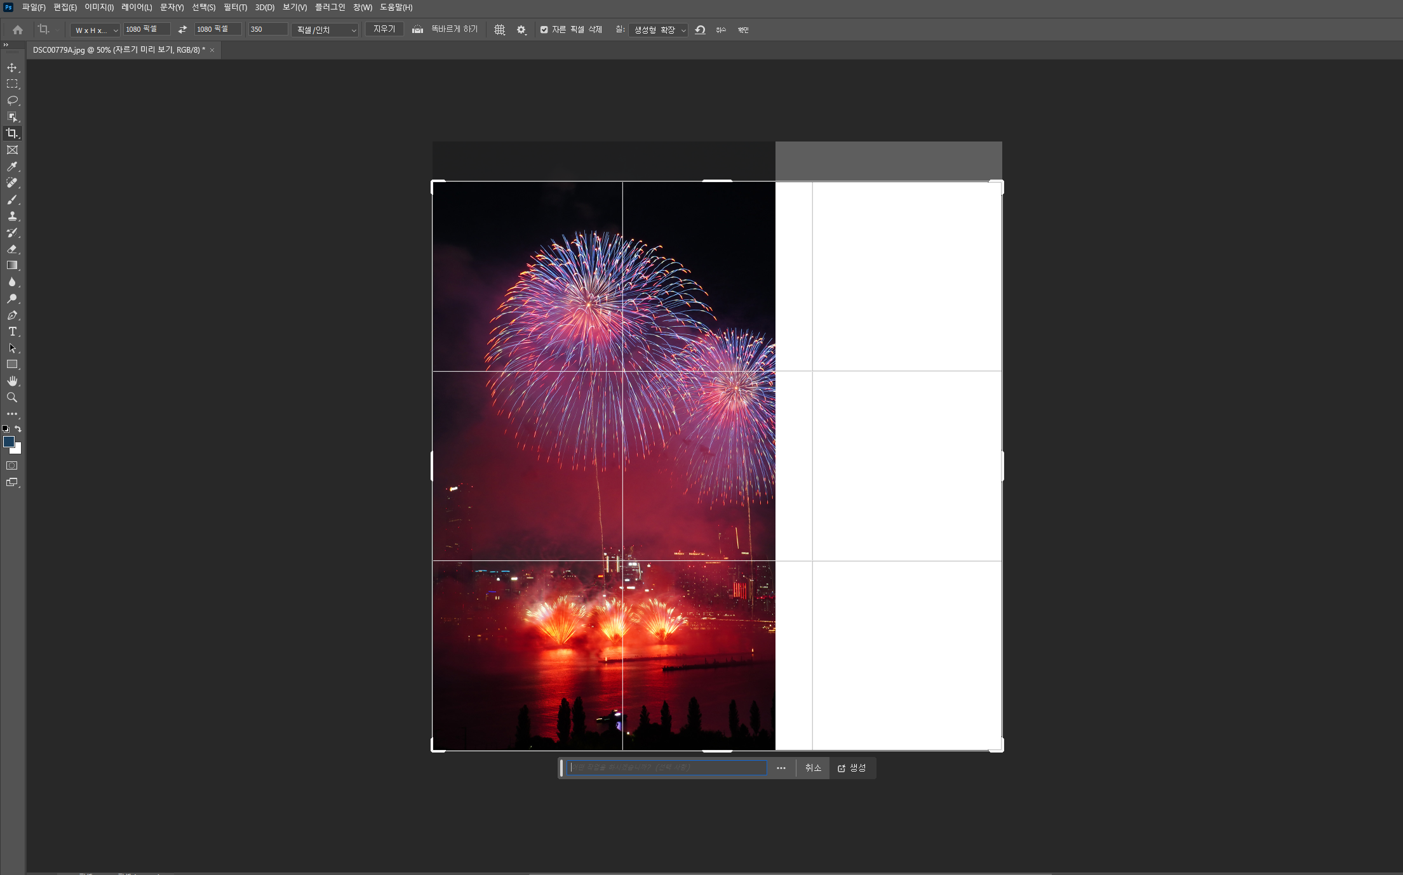Open the W x H ratio preset dropdown
The width and height of the screenshot is (1403, 875).
96,30
